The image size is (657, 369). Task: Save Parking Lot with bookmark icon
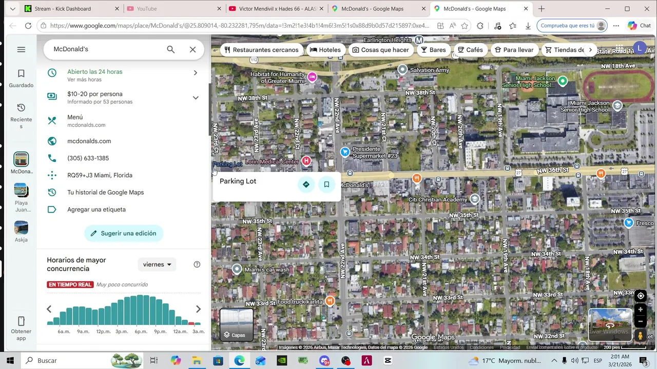[326, 184]
